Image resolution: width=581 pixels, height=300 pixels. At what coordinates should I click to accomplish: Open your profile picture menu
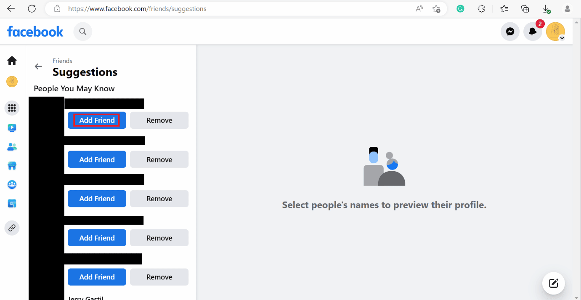click(554, 31)
